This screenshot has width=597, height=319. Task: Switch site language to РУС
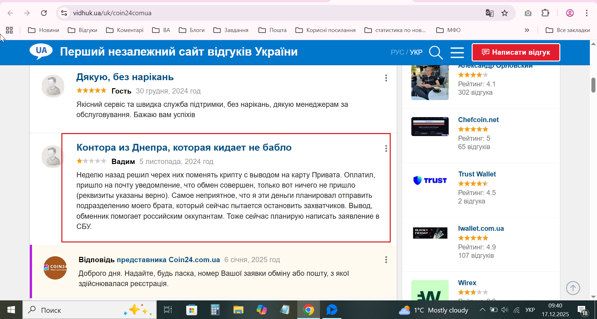point(397,52)
